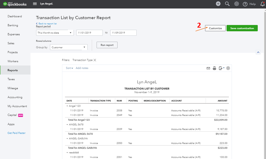Select Reports in sidebar

(15, 70)
